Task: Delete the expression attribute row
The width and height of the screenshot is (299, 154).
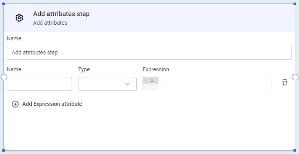Action: click(x=285, y=82)
